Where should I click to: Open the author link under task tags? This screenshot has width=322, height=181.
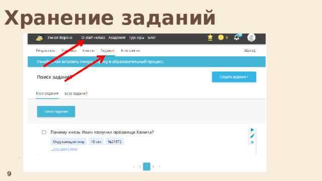click(64, 149)
